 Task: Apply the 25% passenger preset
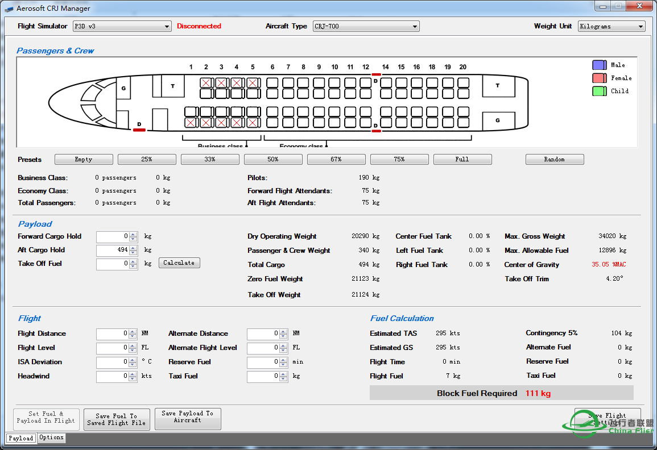click(147, 160)
